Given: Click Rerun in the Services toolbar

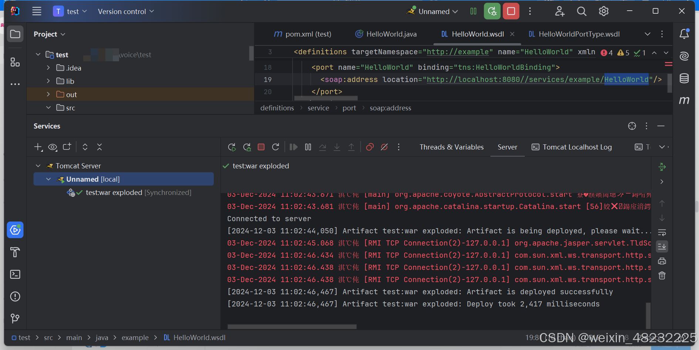Looking at the screenshot, I should pyautogui.click(x=232, y=147).
